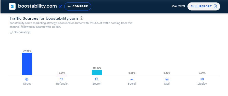Click the Referrals label under chart
The height and width of the screenshot is (96, 228).
tap(62, 84)
